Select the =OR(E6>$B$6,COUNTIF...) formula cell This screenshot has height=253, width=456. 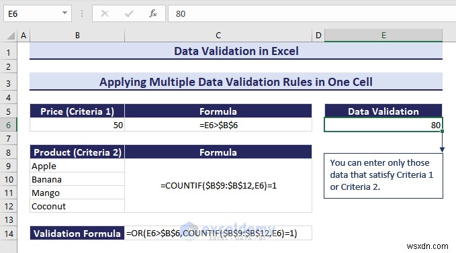(218, 234)
